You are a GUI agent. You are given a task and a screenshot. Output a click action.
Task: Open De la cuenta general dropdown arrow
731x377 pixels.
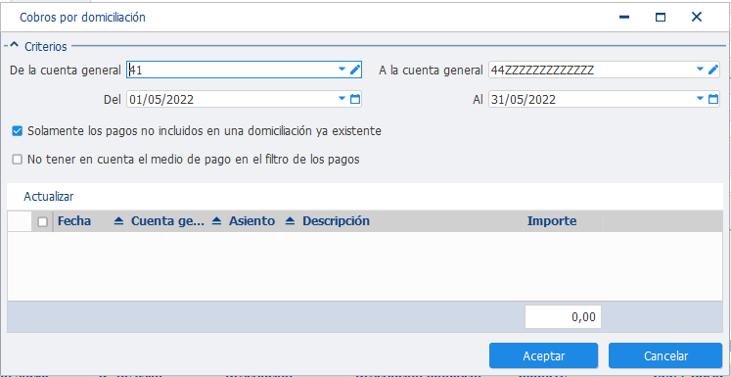tap(342, 70)
